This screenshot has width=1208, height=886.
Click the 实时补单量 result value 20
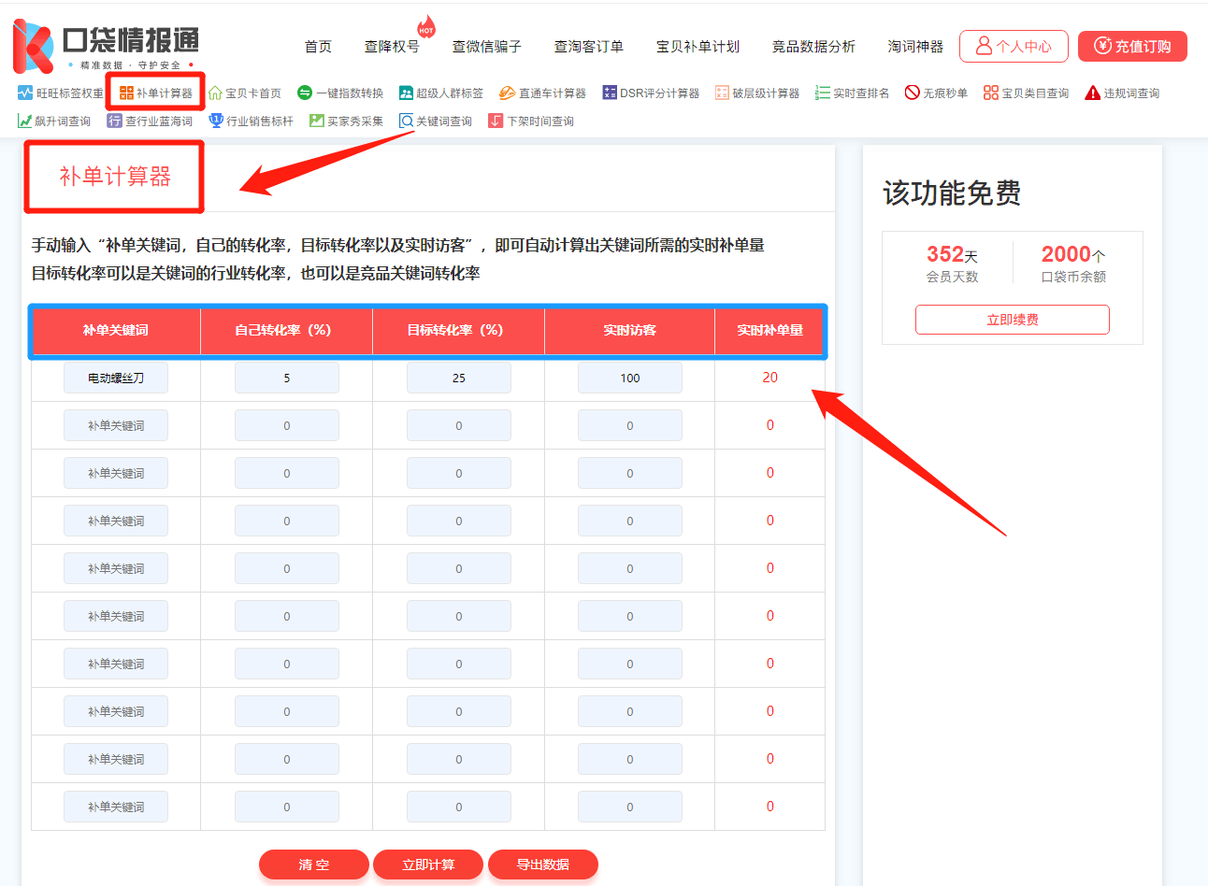pos(770,378)
